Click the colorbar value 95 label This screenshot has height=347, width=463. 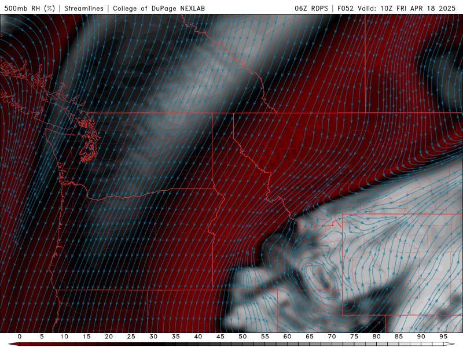443,337
